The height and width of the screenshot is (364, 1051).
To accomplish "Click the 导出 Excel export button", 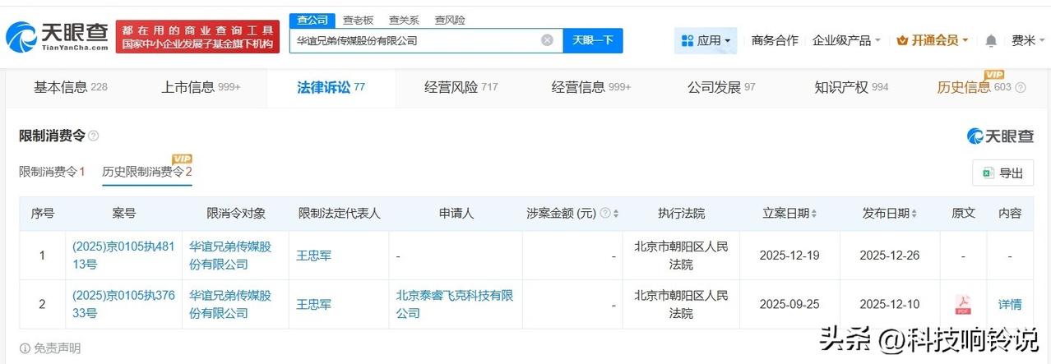I will point(1002,173).
